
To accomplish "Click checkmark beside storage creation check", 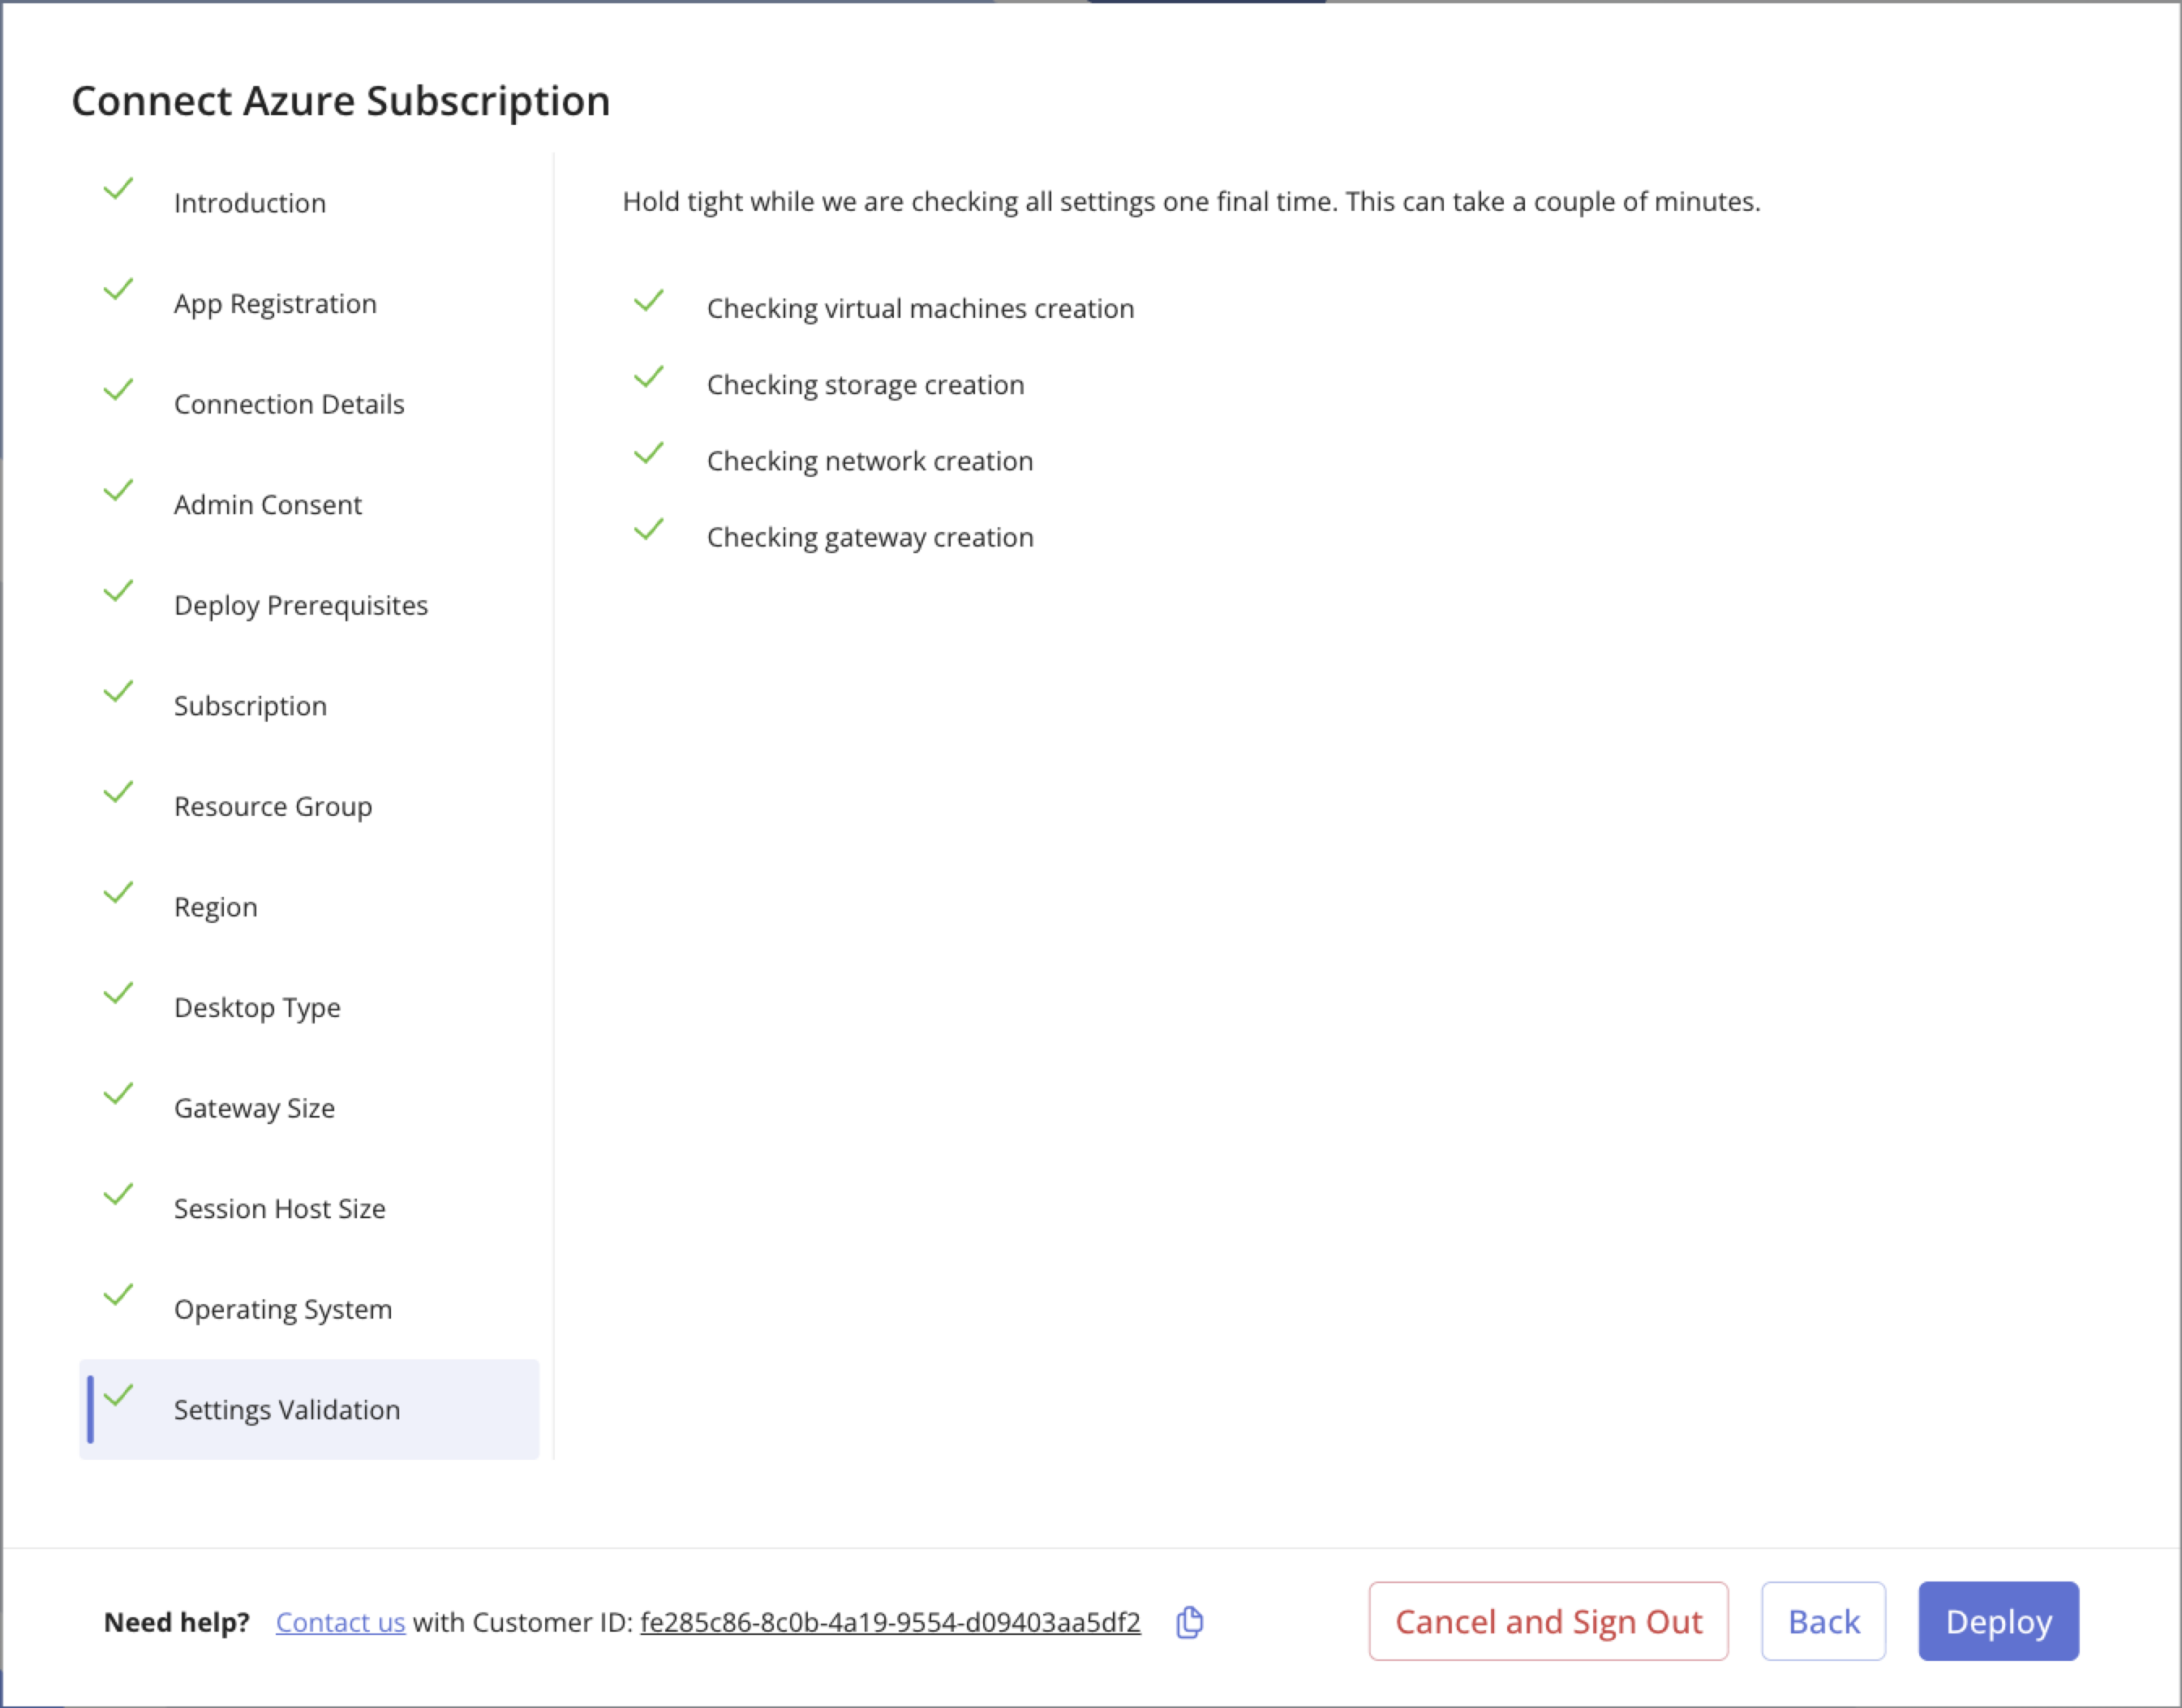I will (x=649, y=377).
